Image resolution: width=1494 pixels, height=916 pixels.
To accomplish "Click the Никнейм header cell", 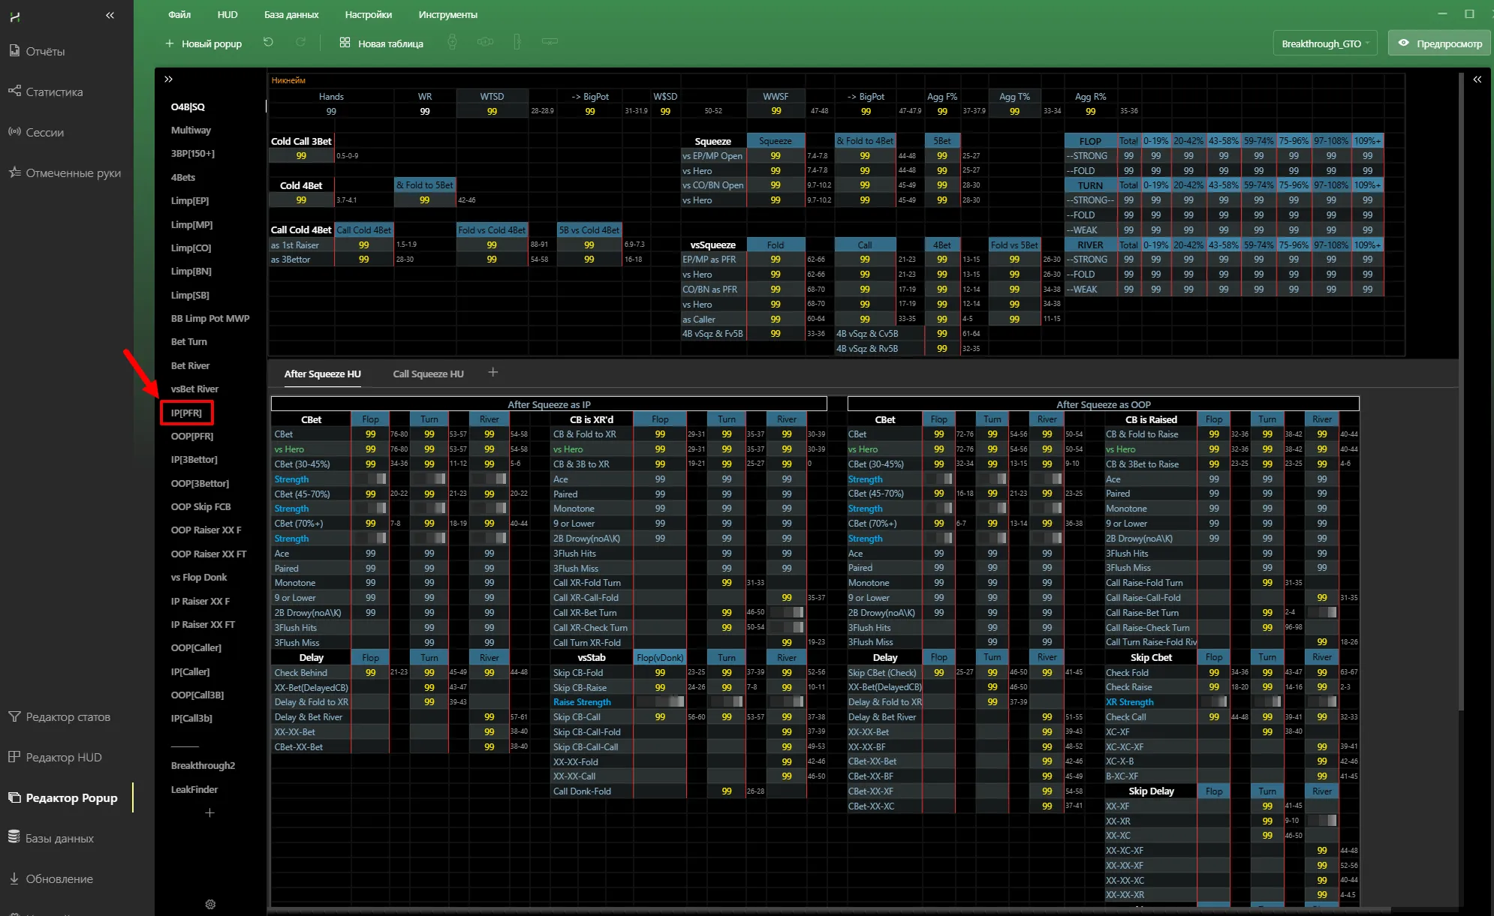I will [x=288, y=80].
